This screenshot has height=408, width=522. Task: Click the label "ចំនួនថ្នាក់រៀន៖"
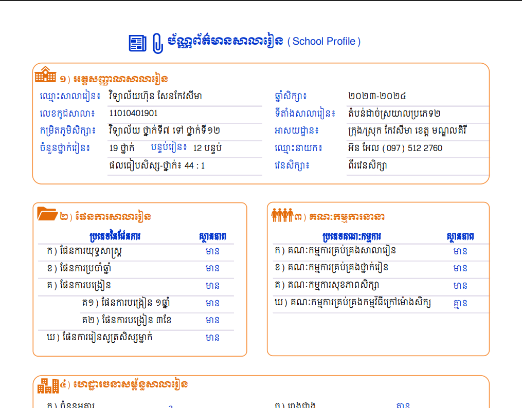click(x=65, y=148)
